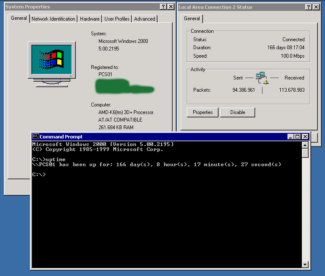Click the duration value '166 days 08:17:04'
Viewport: 325px width, 276px height.
click(x=286, y=48)
